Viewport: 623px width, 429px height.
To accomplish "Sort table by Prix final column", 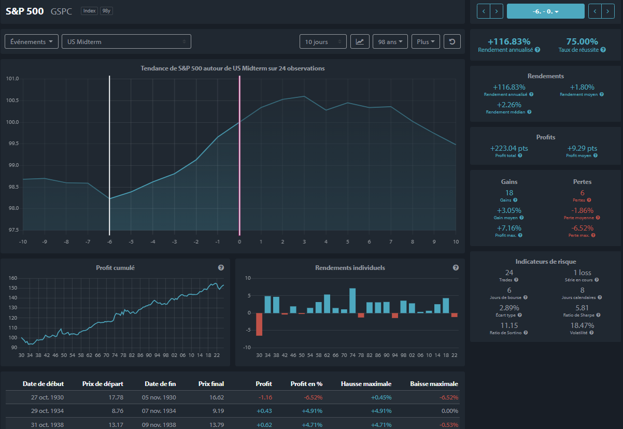I will (211, 384).
